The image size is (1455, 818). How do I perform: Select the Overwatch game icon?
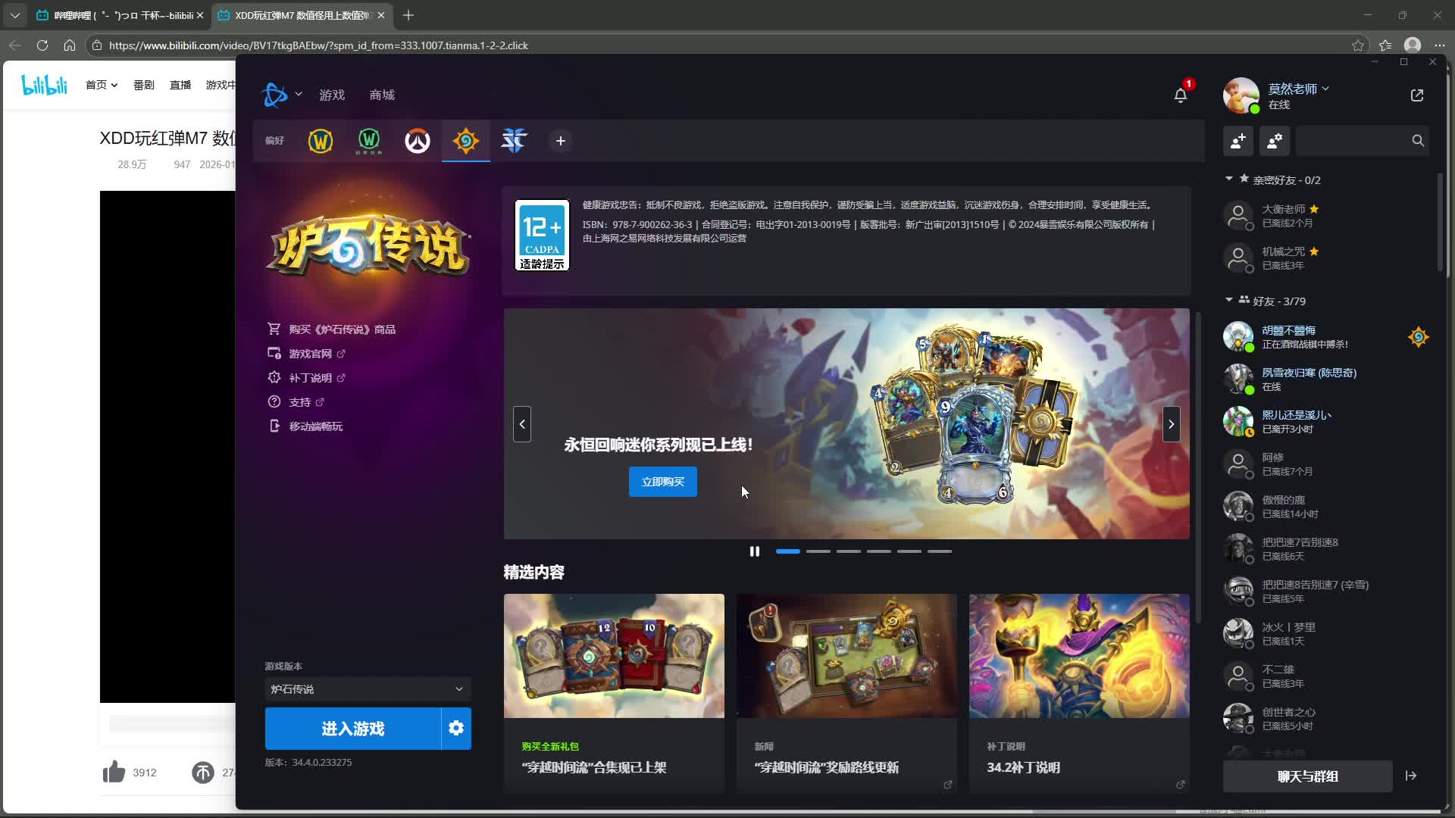tap(417, 141)
